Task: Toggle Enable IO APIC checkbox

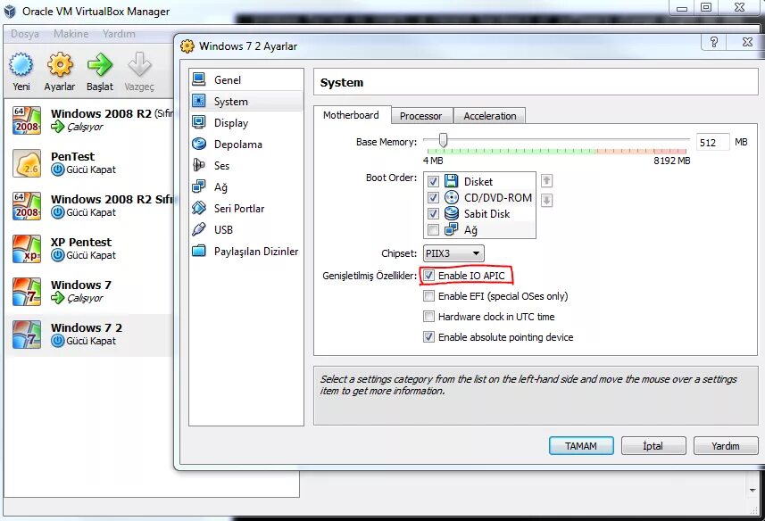Action: click(428, 276)
